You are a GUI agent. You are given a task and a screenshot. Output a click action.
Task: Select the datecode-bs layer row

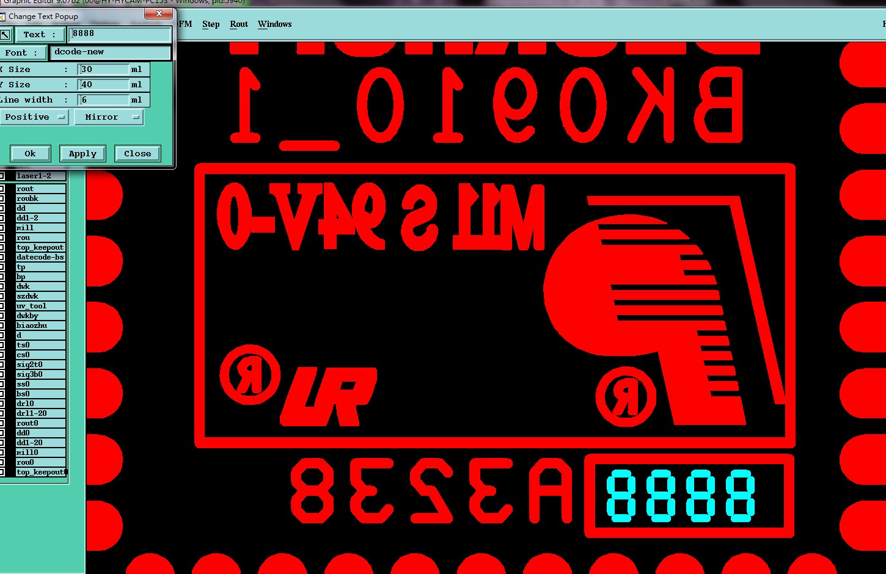pyautogui.click(x=40, y=257)
